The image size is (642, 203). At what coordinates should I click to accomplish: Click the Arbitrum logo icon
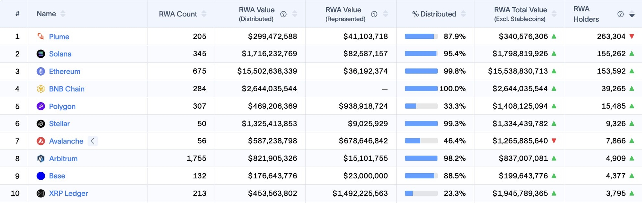pos(41,159)
